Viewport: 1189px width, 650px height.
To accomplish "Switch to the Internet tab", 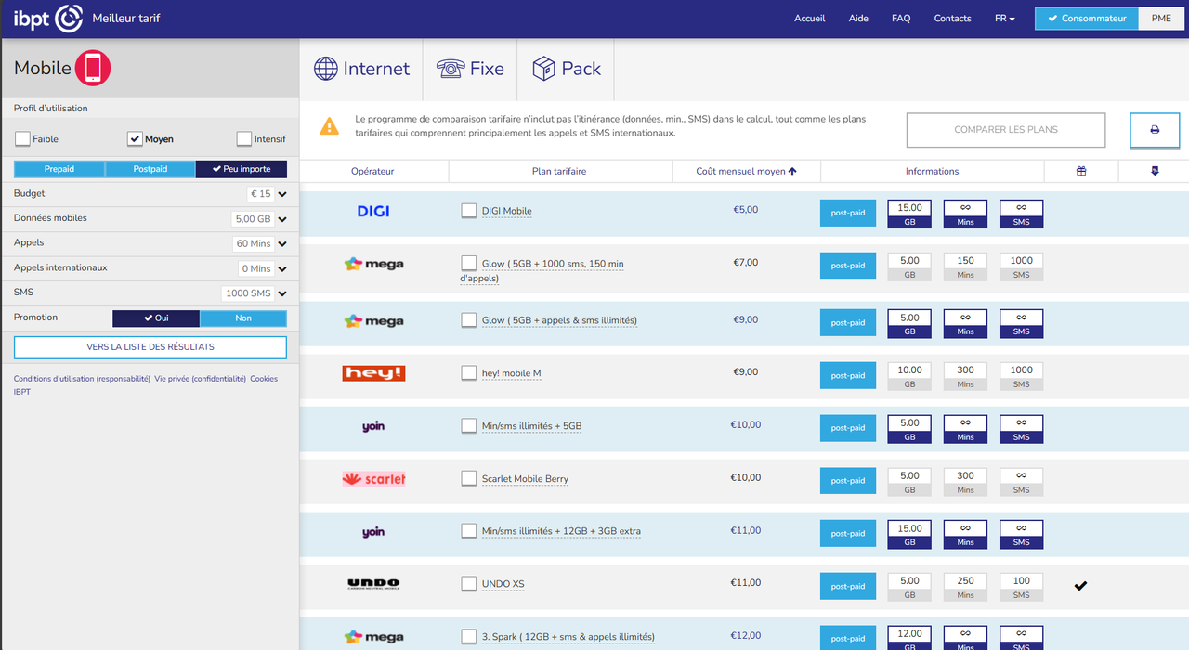I will (x=361, y=69).
